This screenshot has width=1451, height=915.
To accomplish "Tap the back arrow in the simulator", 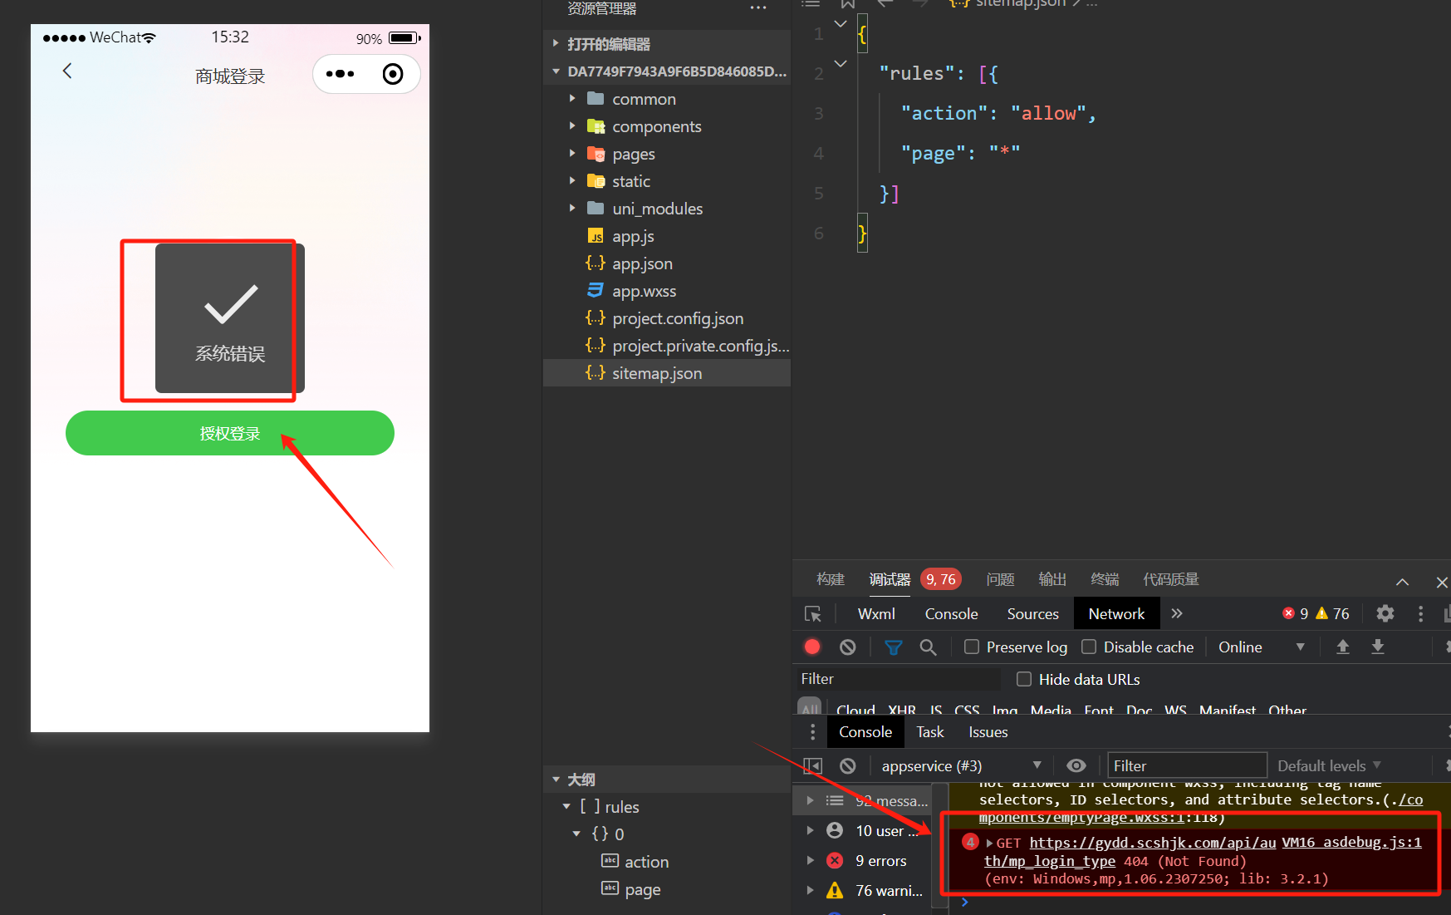I will 67,71.
